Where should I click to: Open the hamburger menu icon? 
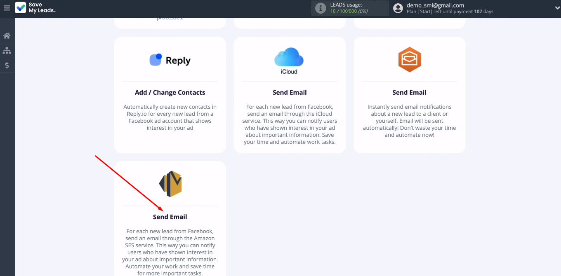pyautogui.click(x=7, y=8)
